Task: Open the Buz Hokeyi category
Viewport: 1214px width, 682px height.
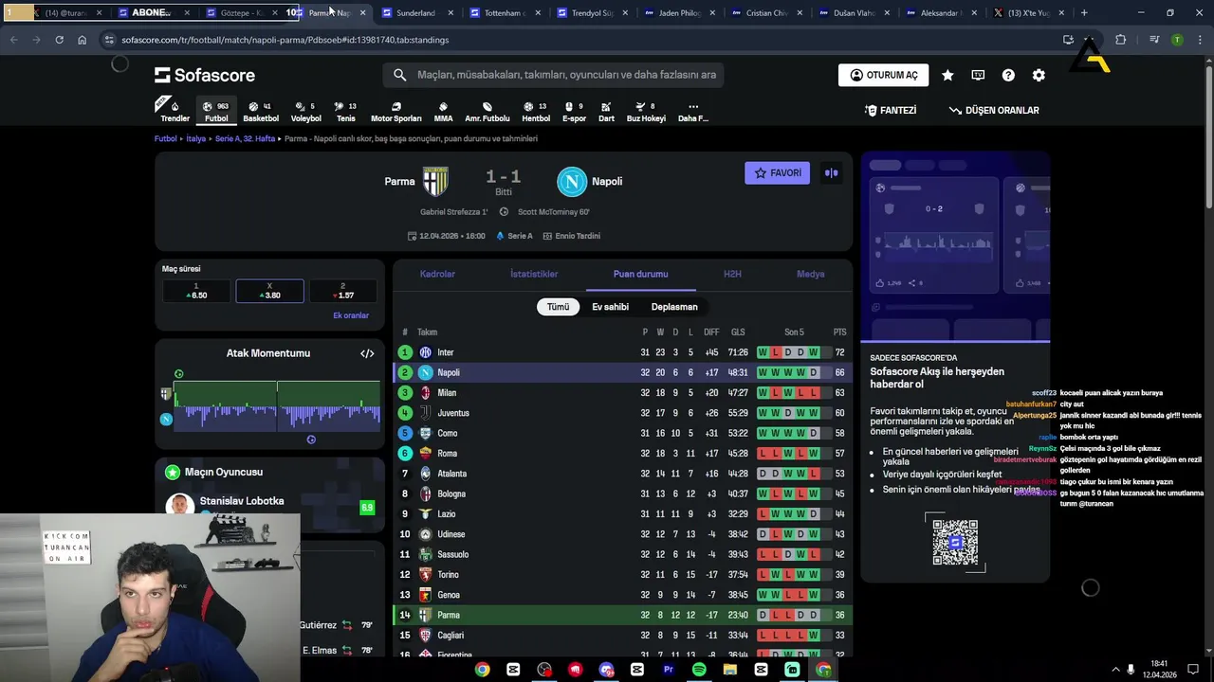Action: click(646, 111)
